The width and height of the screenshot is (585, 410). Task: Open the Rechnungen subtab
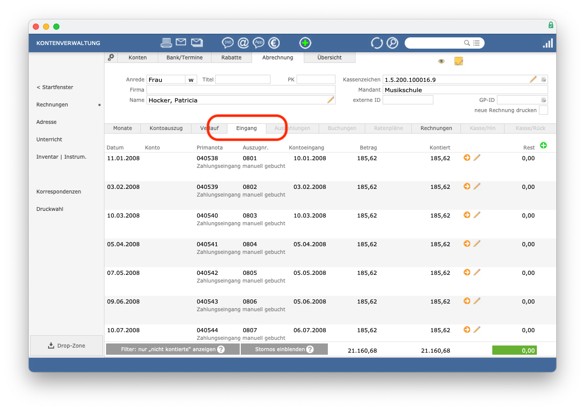436,128
